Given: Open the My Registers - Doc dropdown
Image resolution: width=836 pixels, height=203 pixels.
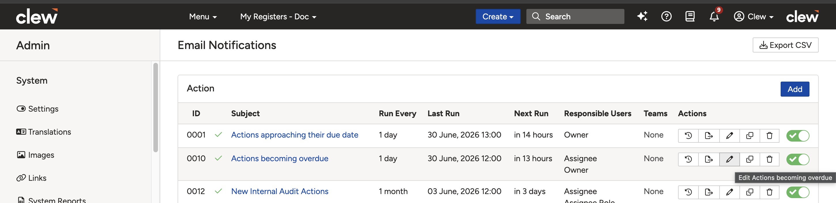Looking at the screenshot, I should 278,16.
